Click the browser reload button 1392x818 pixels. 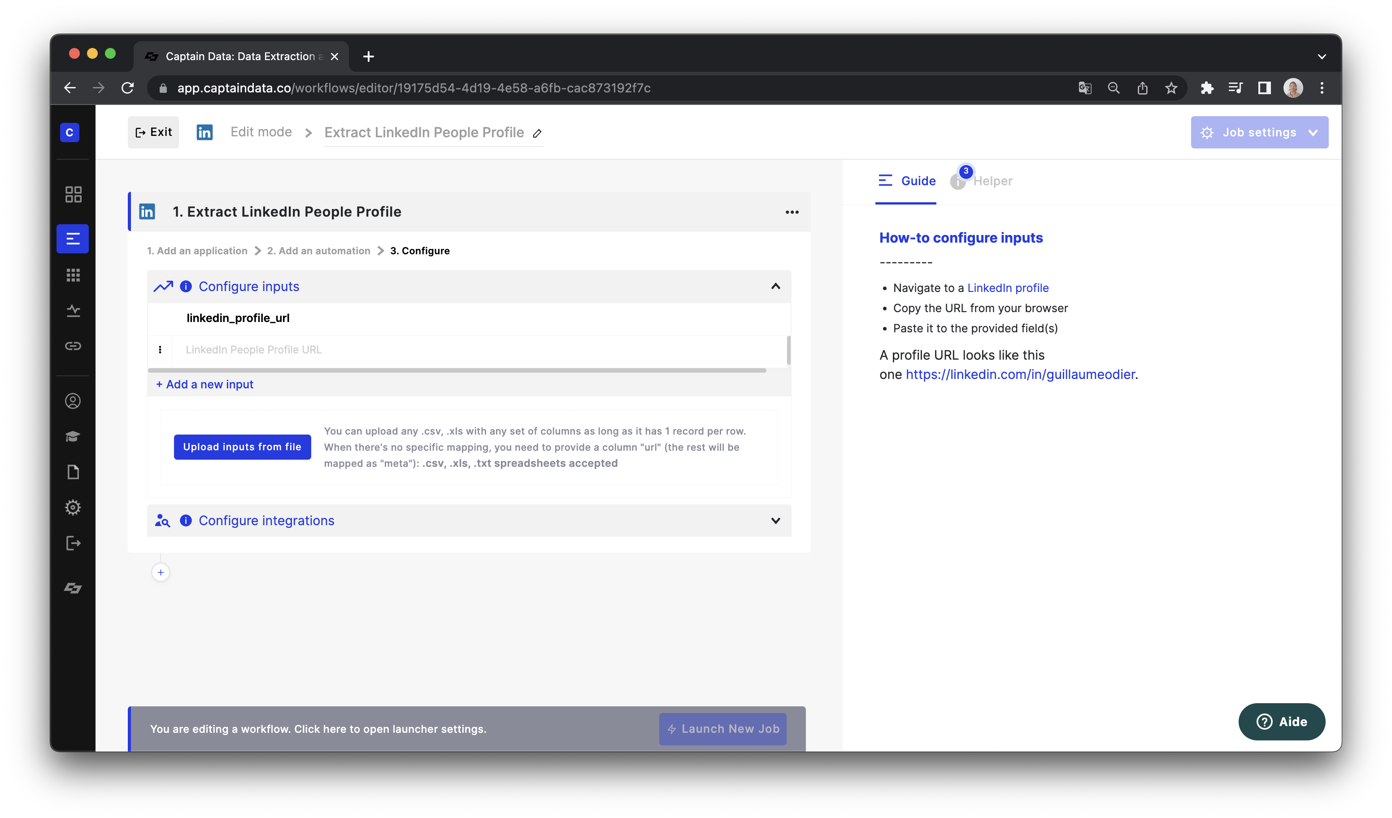(128, 88)
